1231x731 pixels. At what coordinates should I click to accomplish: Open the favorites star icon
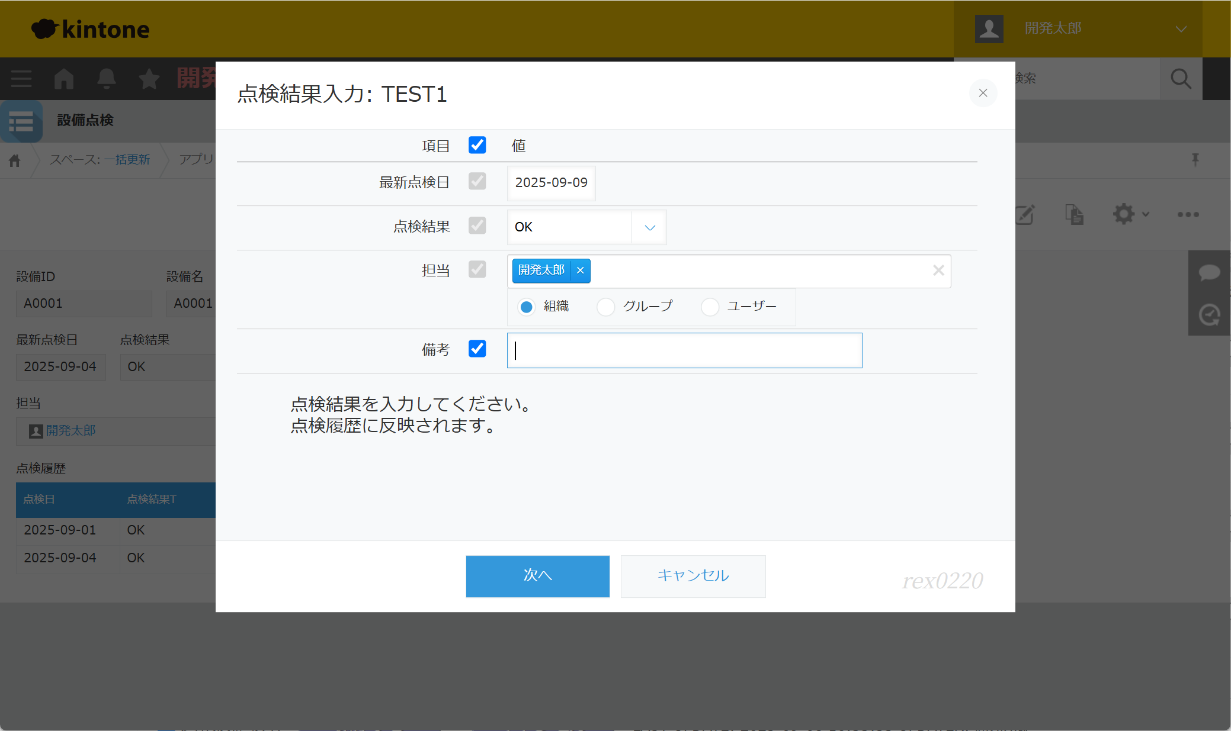pos(149,79)
